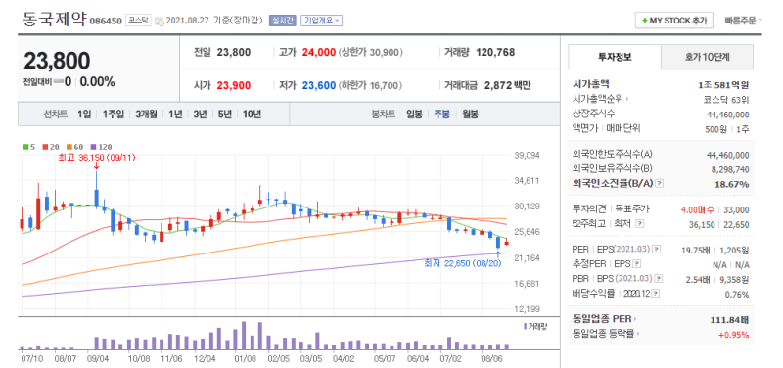Click the 거래량 value 120,768
Image resolution: width=783 pixels, height=368 pixels.
click(495, 53)
